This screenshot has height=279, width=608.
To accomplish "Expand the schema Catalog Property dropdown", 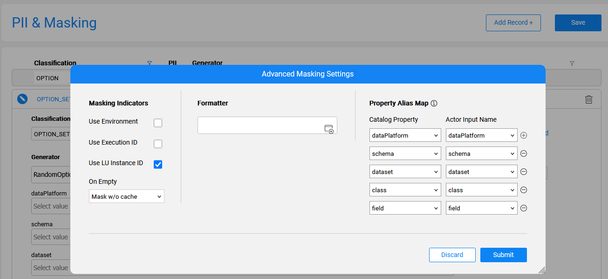I will [x=405, y=153].
